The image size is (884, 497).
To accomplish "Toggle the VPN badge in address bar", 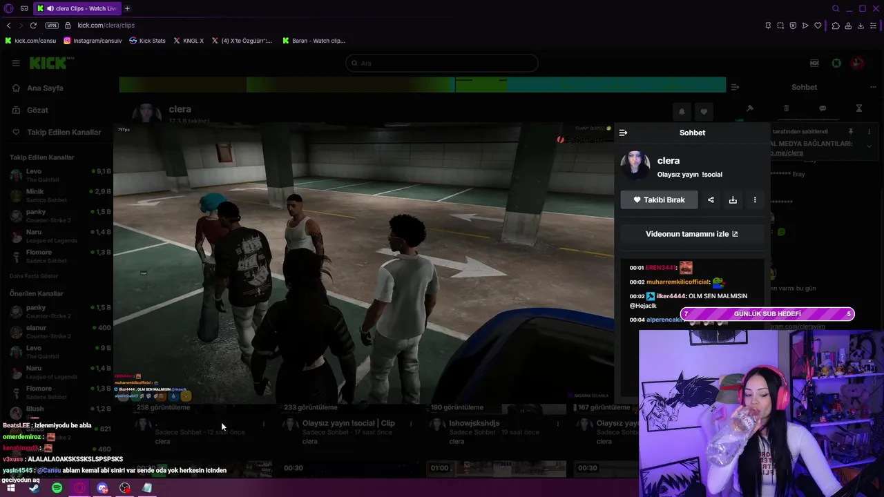I will pyautogui.click(x=52, y=26).
